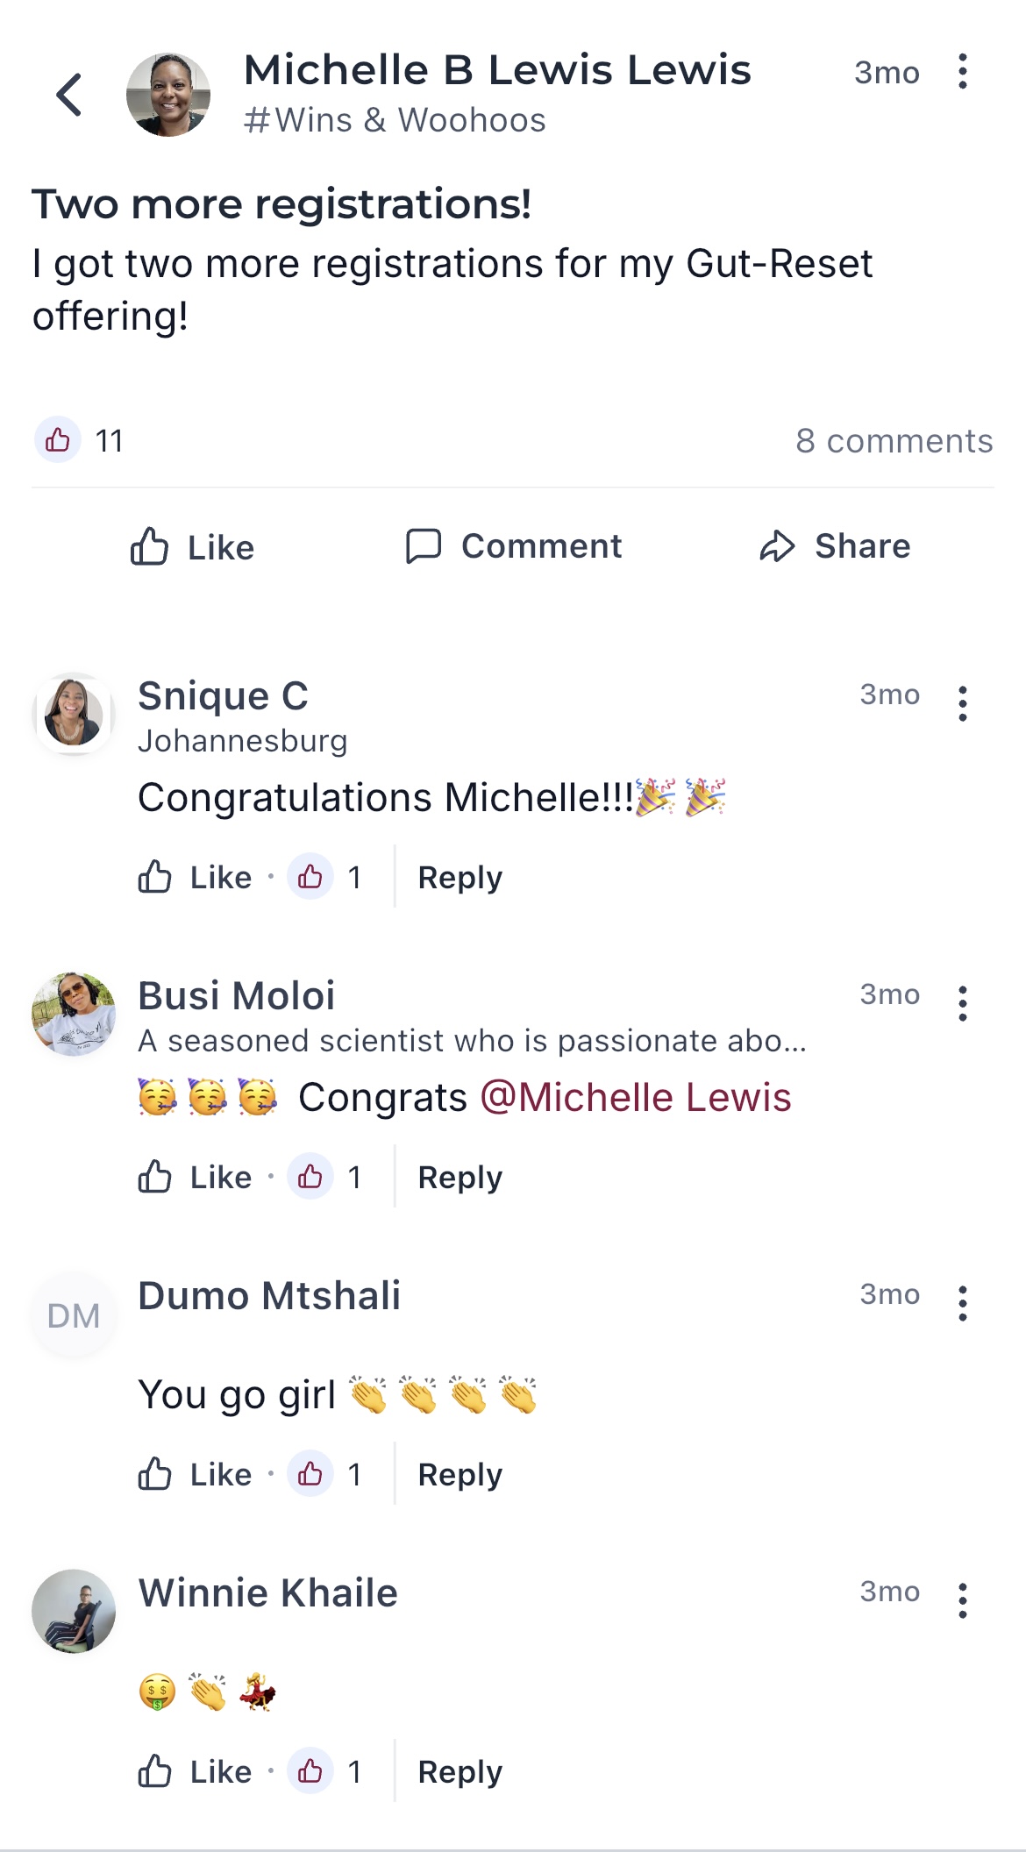Open Winnie Khaile comment three-dot menu

click(x=962, y=1600)
